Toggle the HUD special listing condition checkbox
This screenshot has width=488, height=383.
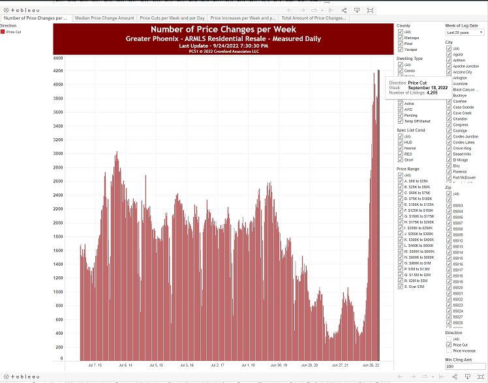400,142
